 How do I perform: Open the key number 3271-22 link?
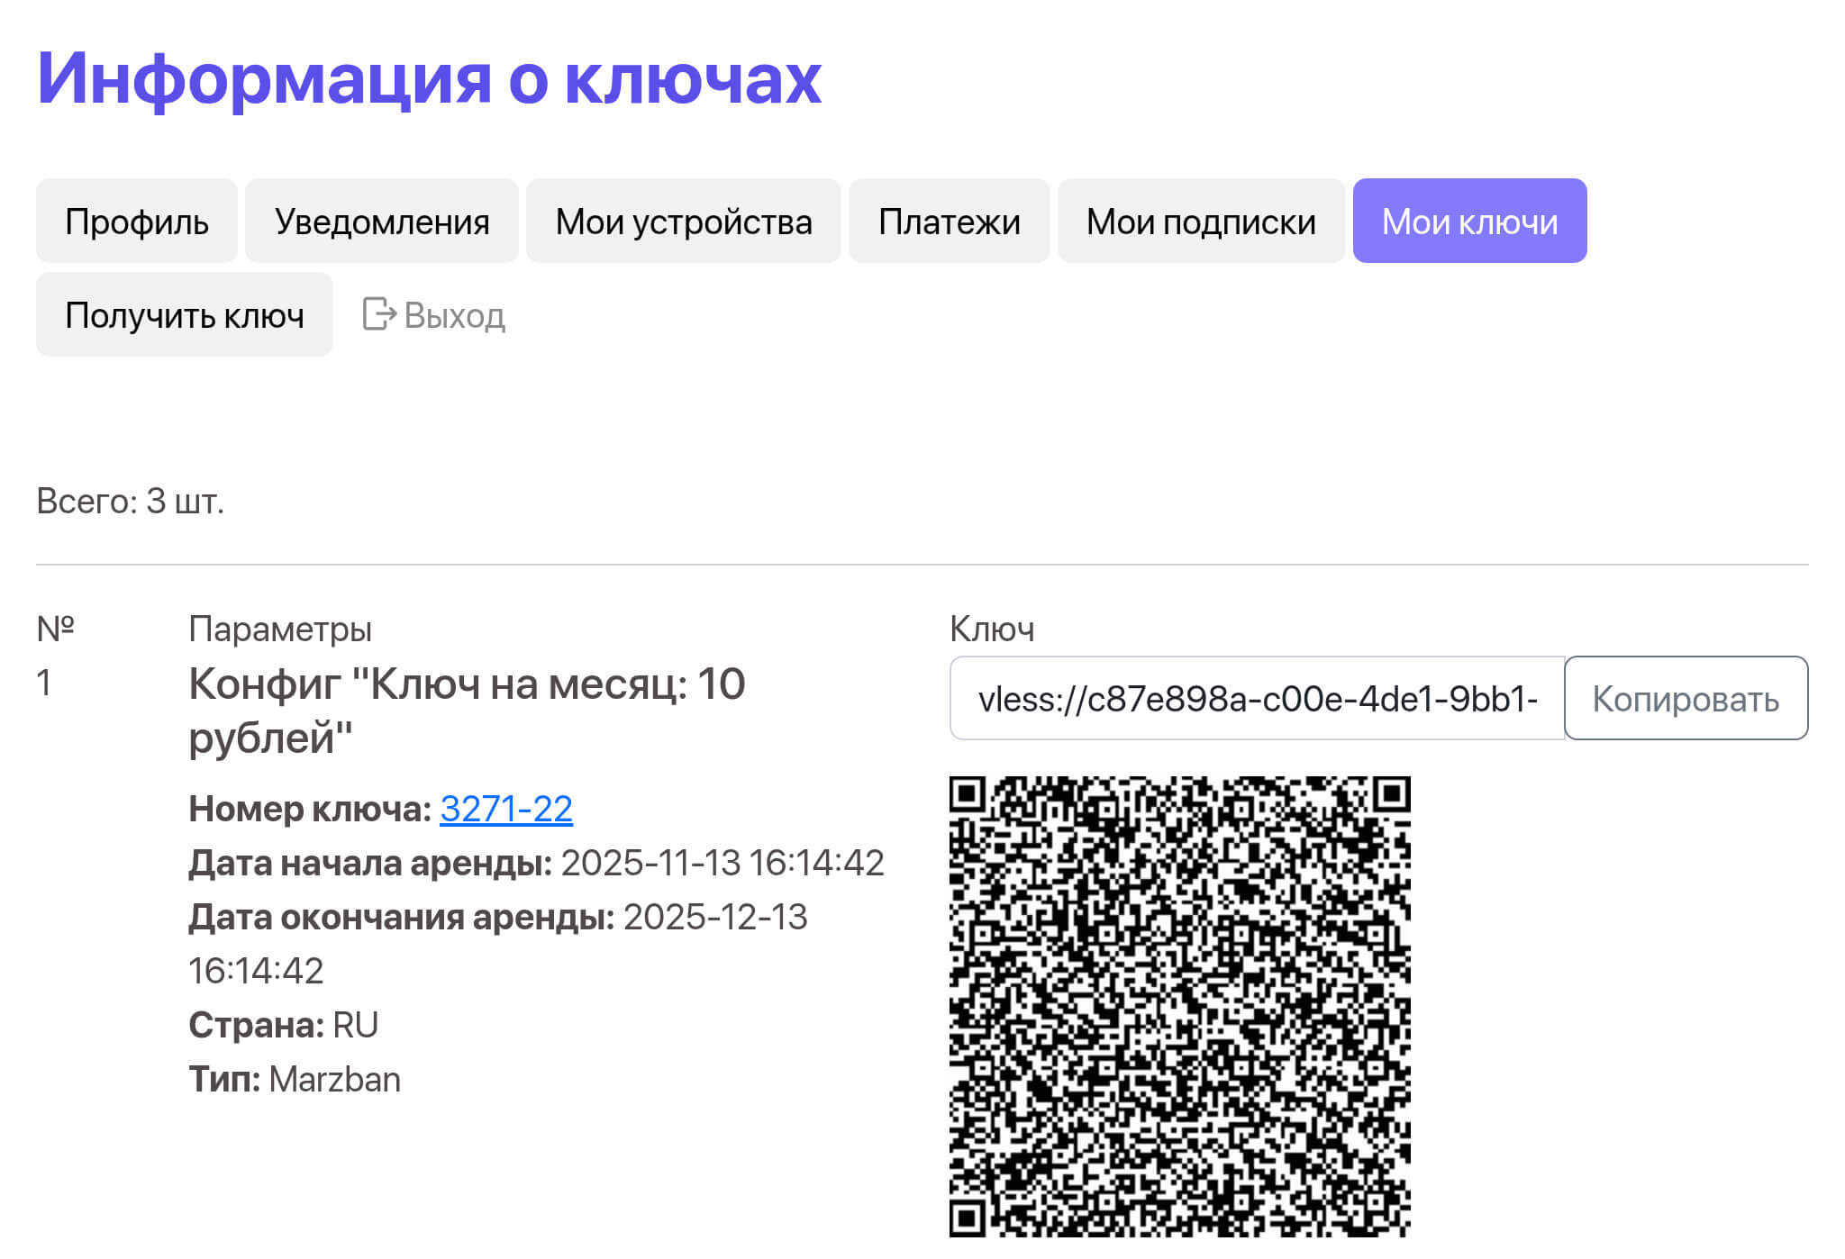(505, 809)
